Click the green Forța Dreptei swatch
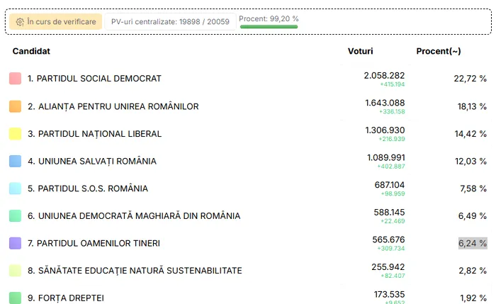The width and height of the screenshot is (496, 304). [15, 298]
